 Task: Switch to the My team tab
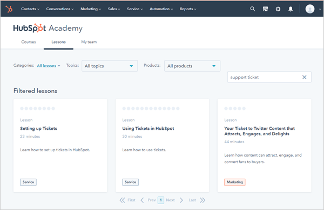pyautogui.click(x=89, y=42)
